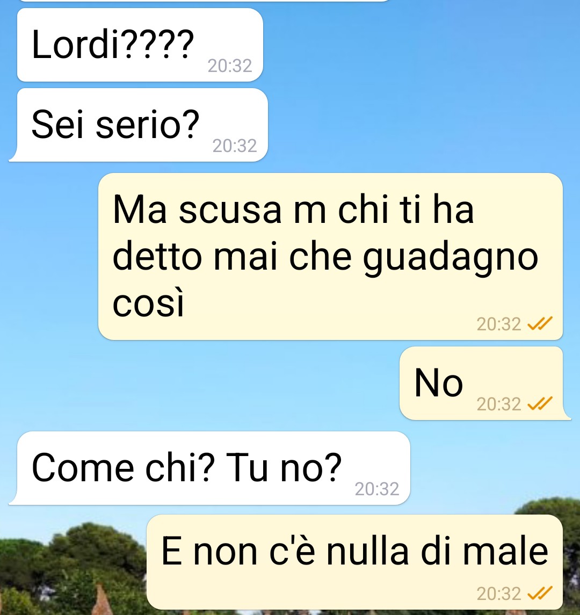Click the 20:32 timestamp on 'Sei serio?'
580x615 pixels.
pos(235,146)
